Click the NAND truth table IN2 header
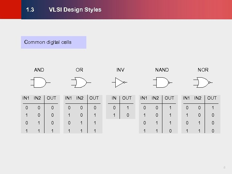The image size is (232, 174). click(x=155, y=98)
